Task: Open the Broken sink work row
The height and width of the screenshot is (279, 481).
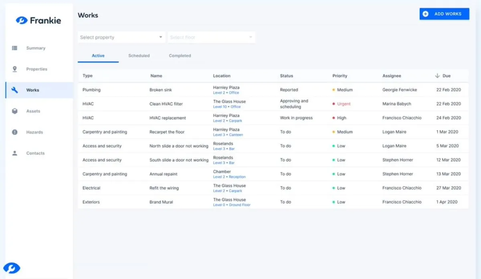Action: tap(161, 90)
